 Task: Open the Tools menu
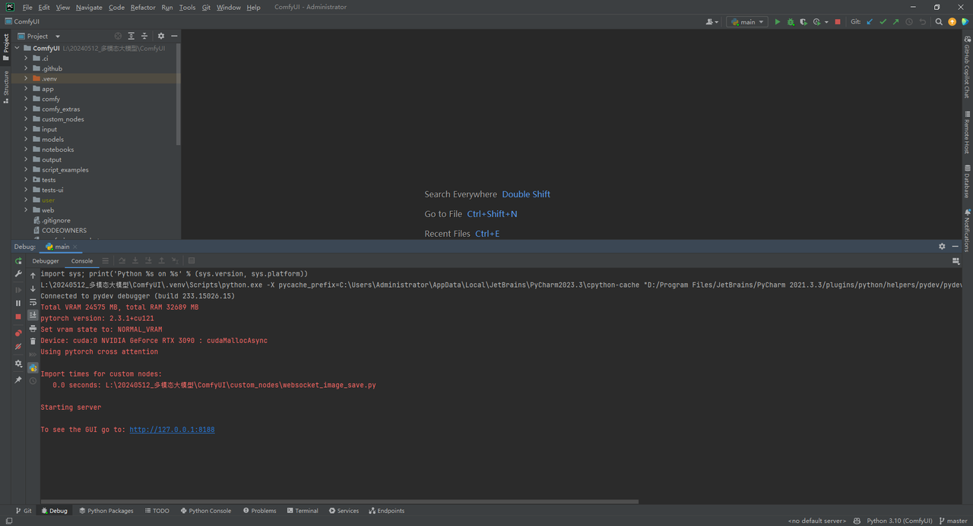coord(187,7)
